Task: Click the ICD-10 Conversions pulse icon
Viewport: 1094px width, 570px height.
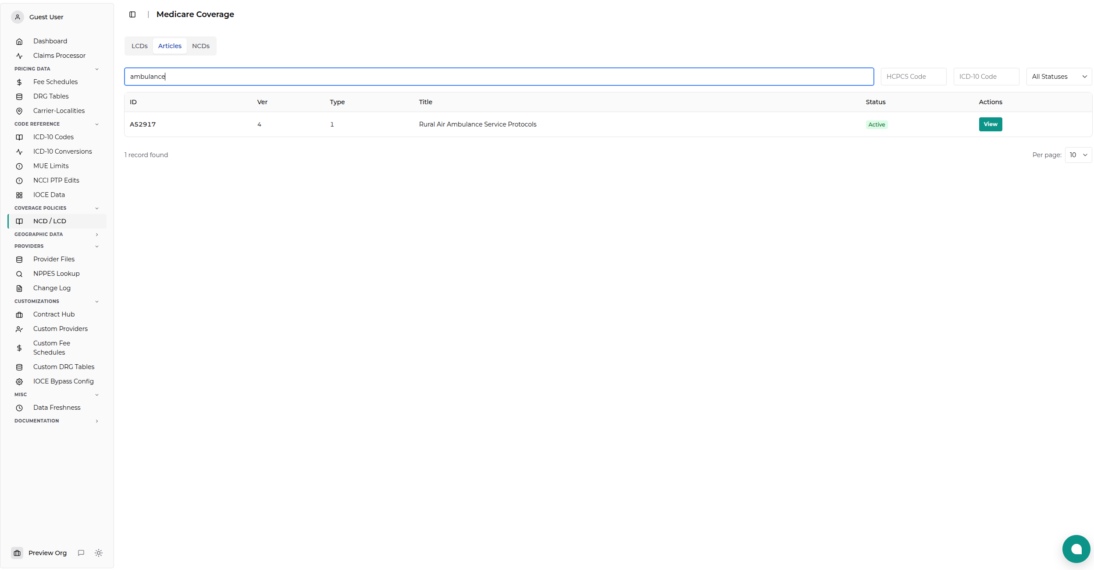Action: tap(19, 152)
